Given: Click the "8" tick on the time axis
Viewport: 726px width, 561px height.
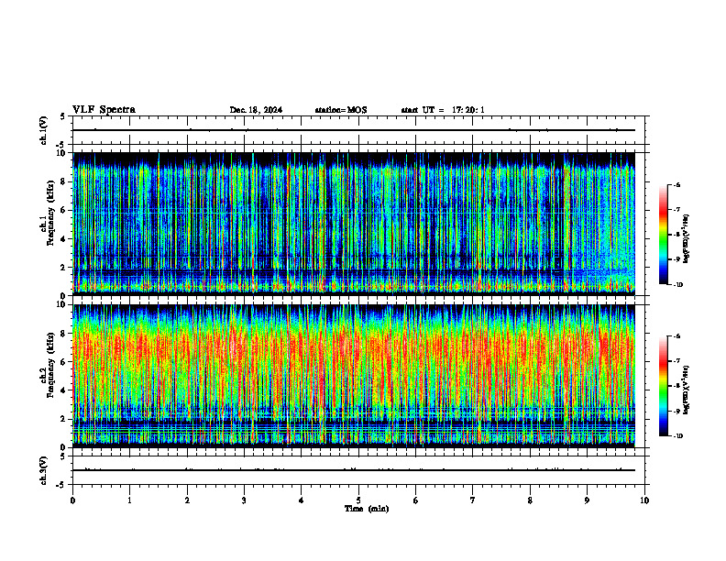Looking at the screenshot, I should (530, 500).
